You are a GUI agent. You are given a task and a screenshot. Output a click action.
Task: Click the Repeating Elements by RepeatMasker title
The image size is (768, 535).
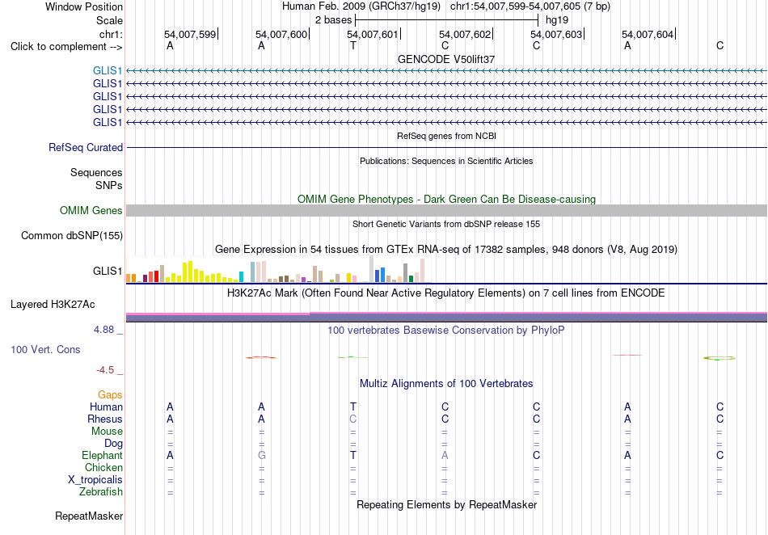[x=446, y=504]
